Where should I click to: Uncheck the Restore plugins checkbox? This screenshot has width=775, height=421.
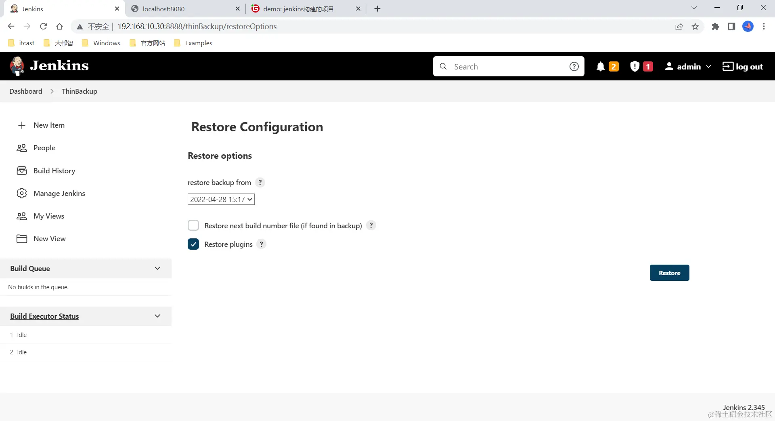193,244
